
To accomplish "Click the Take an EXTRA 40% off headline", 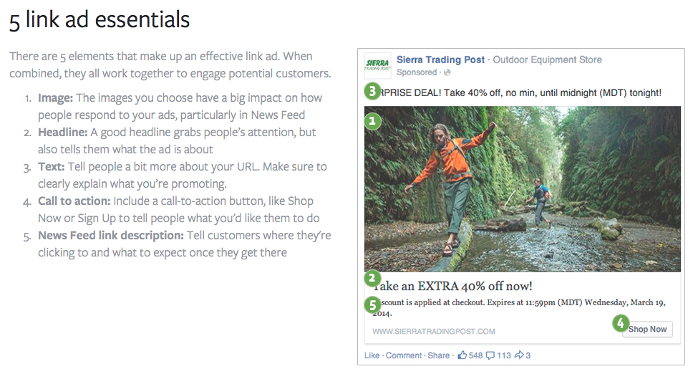I will [453, 286].
